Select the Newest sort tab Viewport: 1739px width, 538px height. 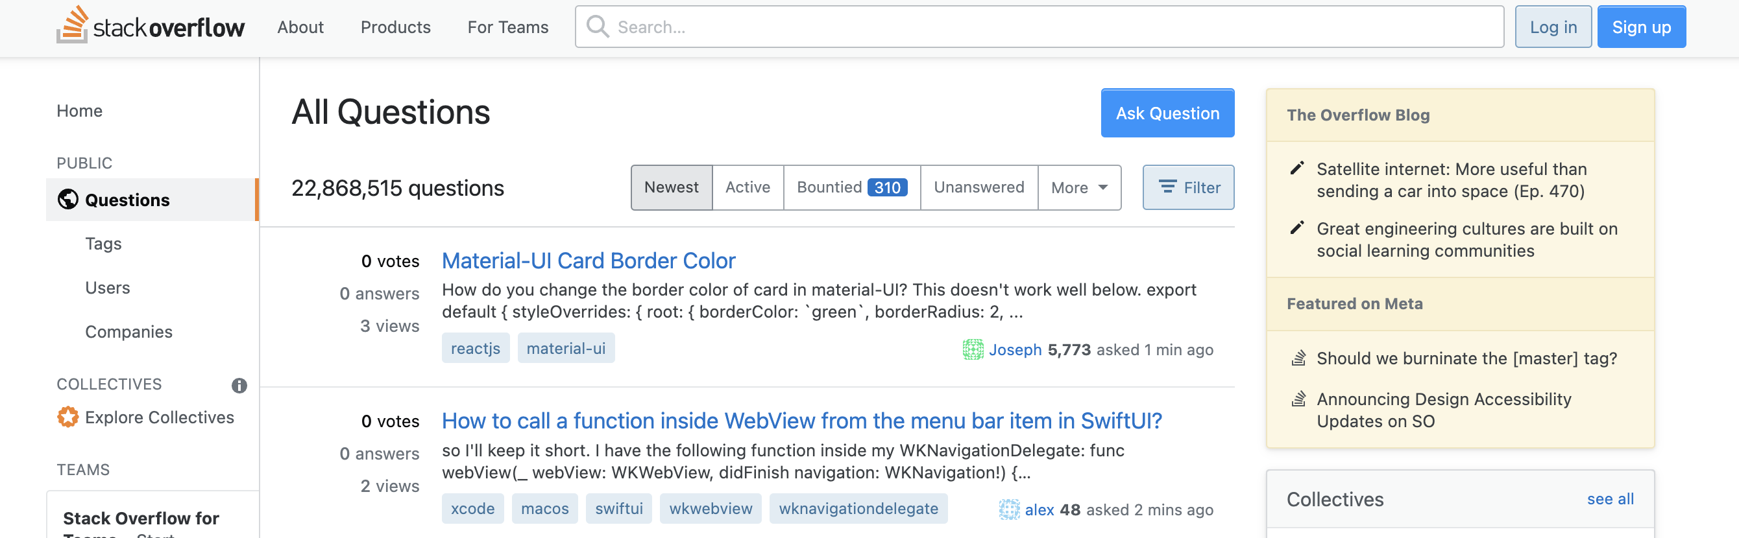[x=671, y=187]
